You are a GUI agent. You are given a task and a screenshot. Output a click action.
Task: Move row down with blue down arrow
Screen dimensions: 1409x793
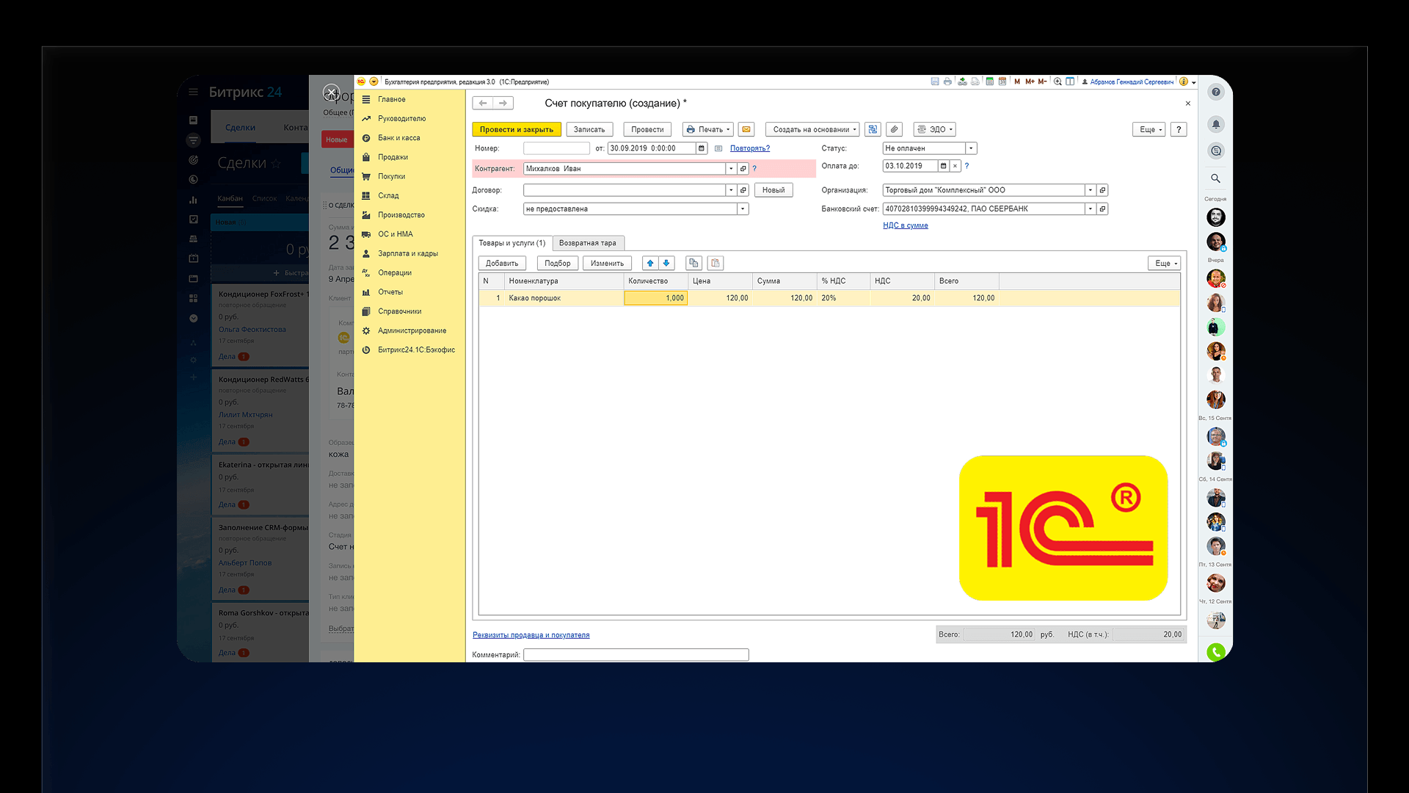[x=666, y=263]
